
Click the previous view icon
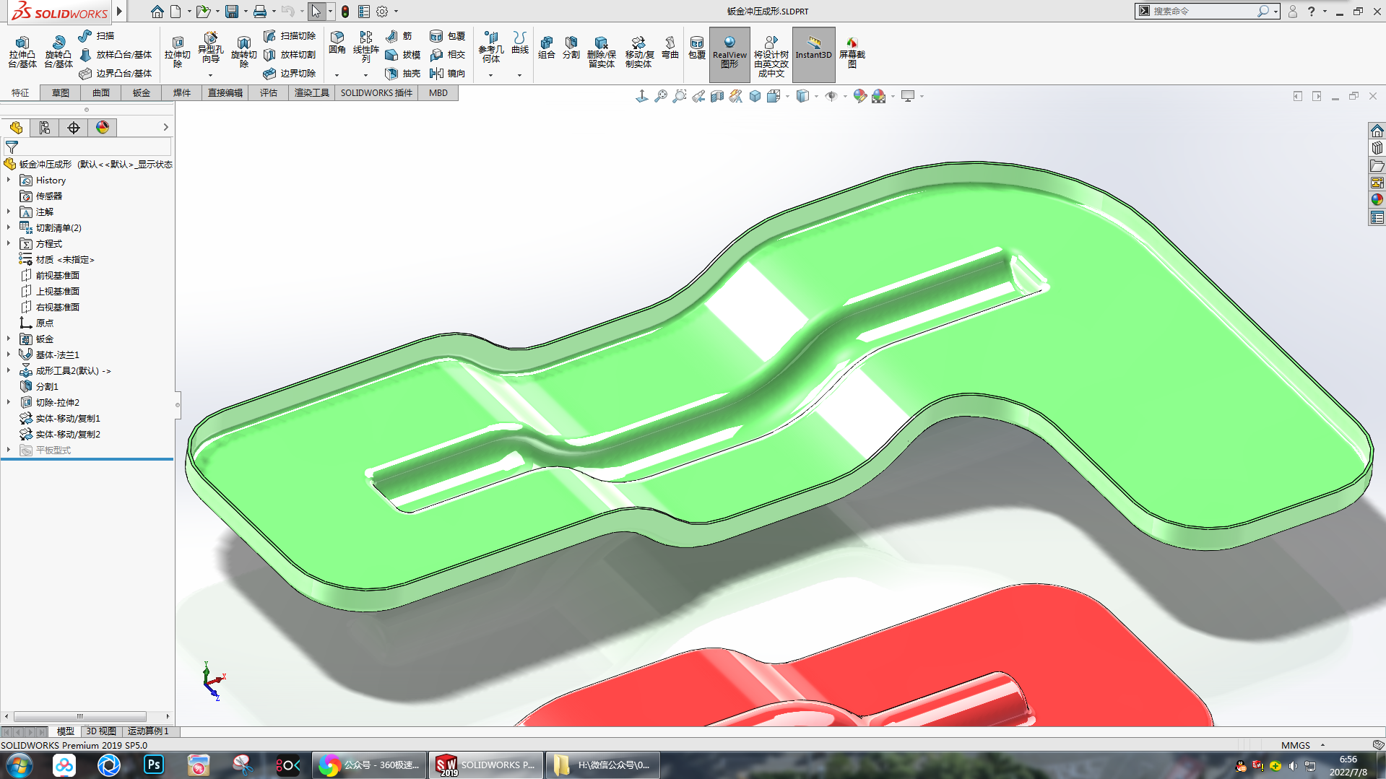point(698,96)
